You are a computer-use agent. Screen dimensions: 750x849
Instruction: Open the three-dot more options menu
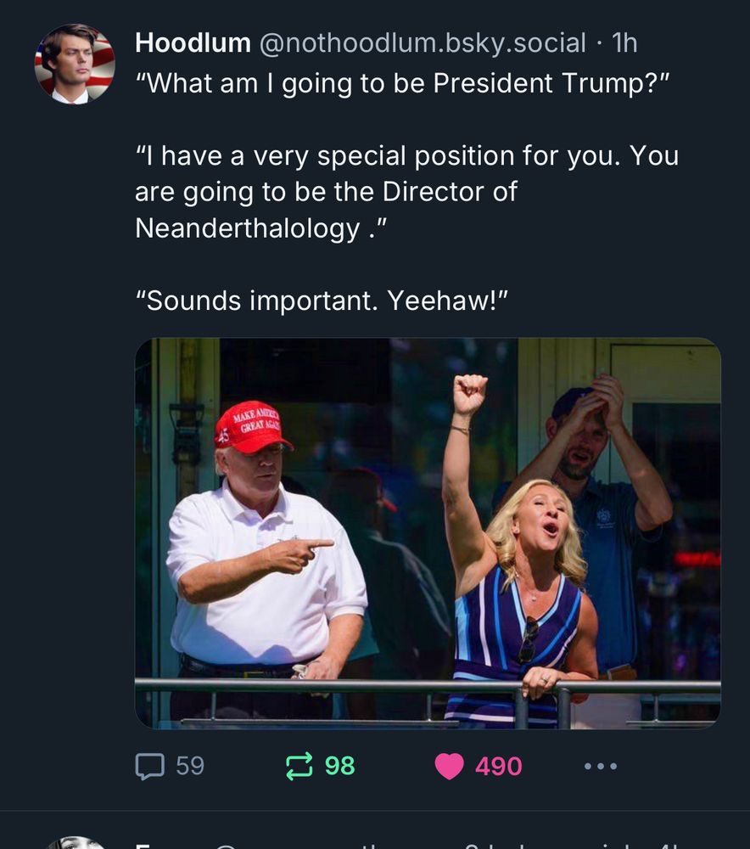(601, 766)
